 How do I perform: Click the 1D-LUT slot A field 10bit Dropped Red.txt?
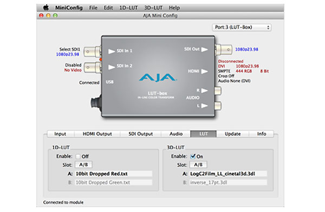click(x=113, y=174)
